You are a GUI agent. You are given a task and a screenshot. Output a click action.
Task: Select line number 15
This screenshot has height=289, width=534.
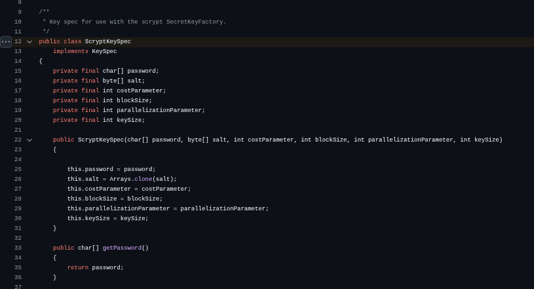coord(18,71)
